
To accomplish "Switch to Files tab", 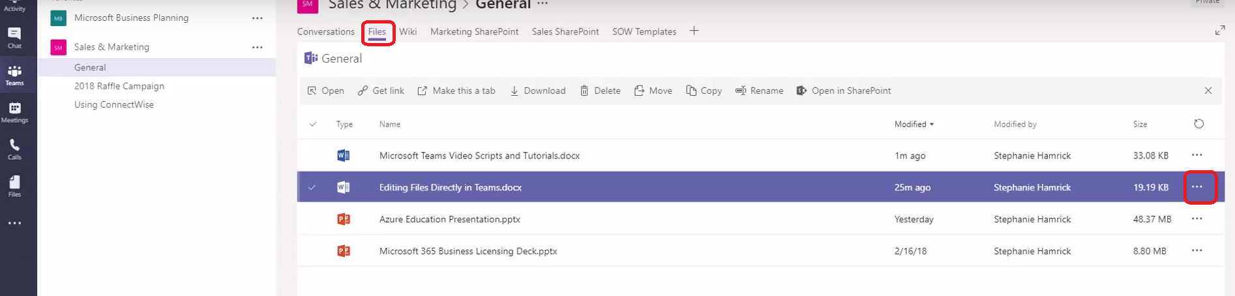I will (377, 31).
